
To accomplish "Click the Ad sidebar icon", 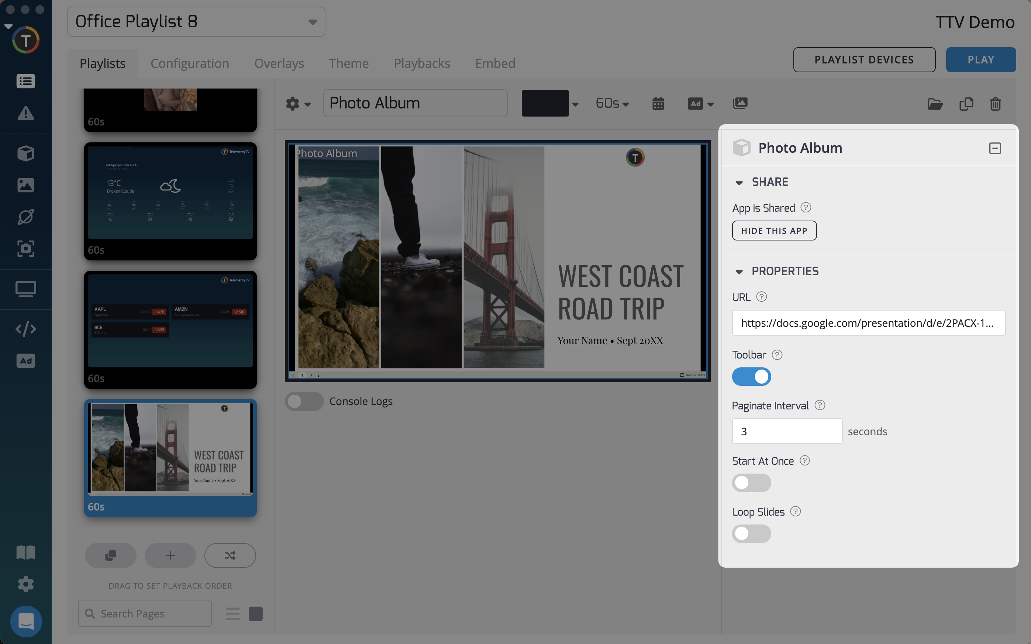I will (x=25, y=360).
